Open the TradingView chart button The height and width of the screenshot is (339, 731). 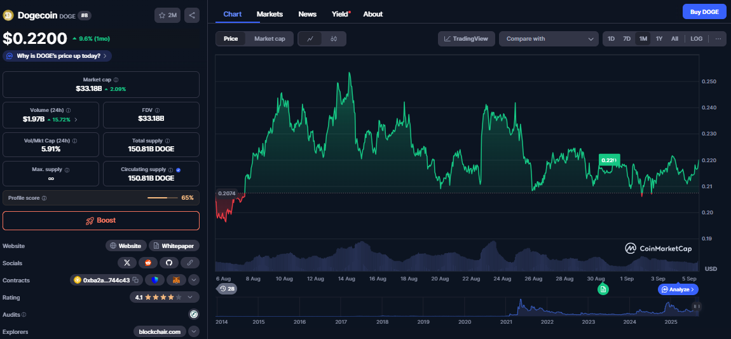pyautogui.click(x=467, y=39)
